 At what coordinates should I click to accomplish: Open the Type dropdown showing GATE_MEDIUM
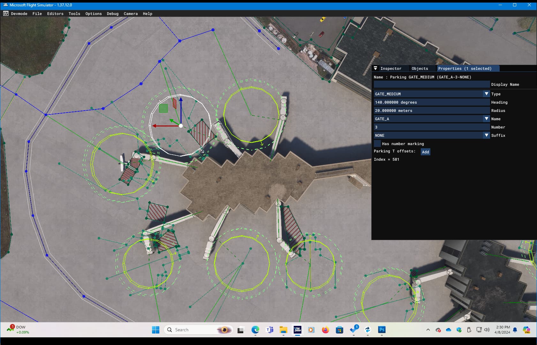click(x=432, y=94)
